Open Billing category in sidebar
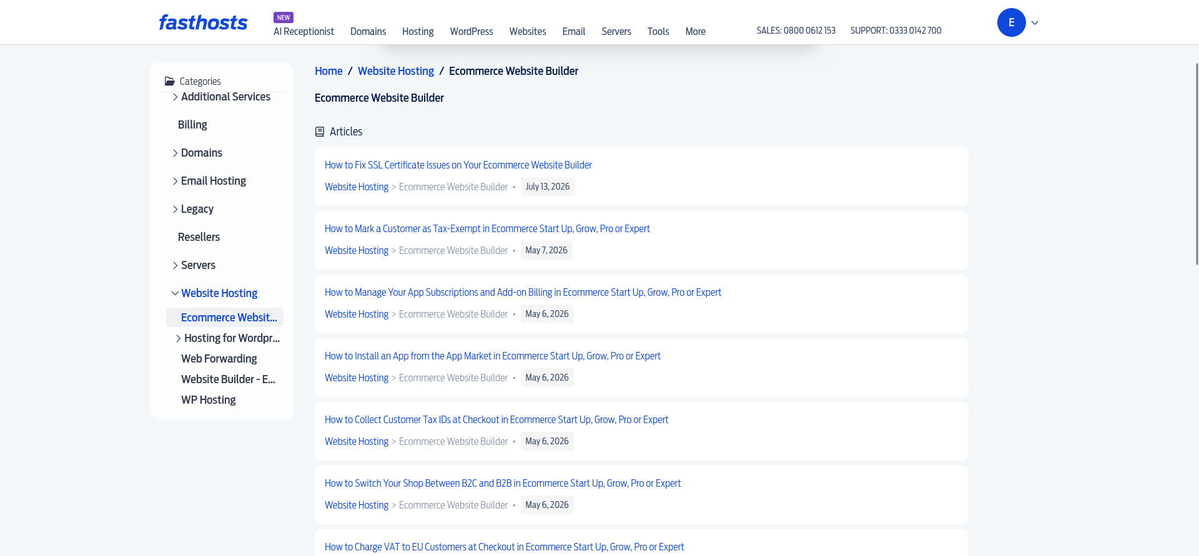 192,125
